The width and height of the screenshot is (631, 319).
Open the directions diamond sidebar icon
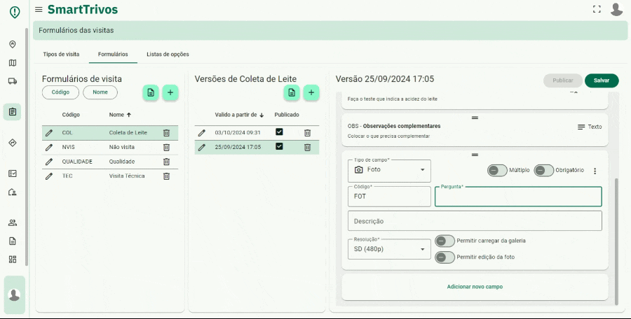[x=13, y=143]
